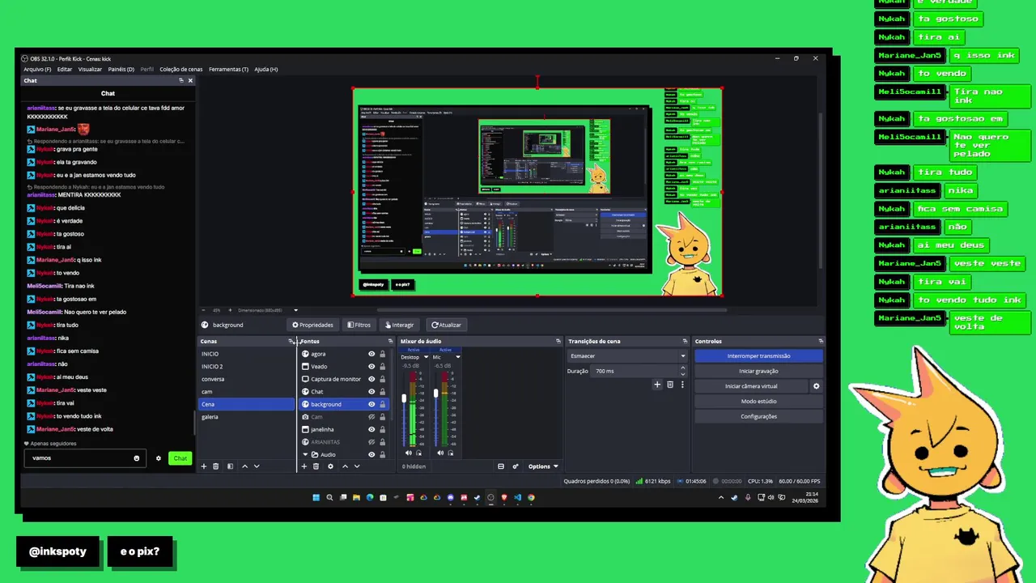Open the Painéis menu
This screenshot has width=1036, height=583.
121,69
